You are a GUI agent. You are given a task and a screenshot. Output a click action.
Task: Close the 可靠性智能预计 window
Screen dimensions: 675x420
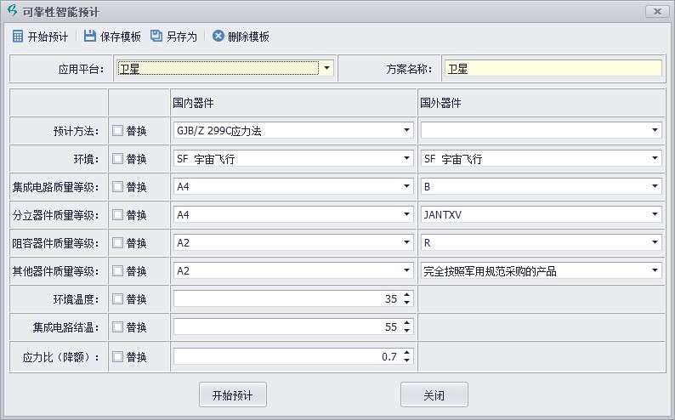point(655,11)
